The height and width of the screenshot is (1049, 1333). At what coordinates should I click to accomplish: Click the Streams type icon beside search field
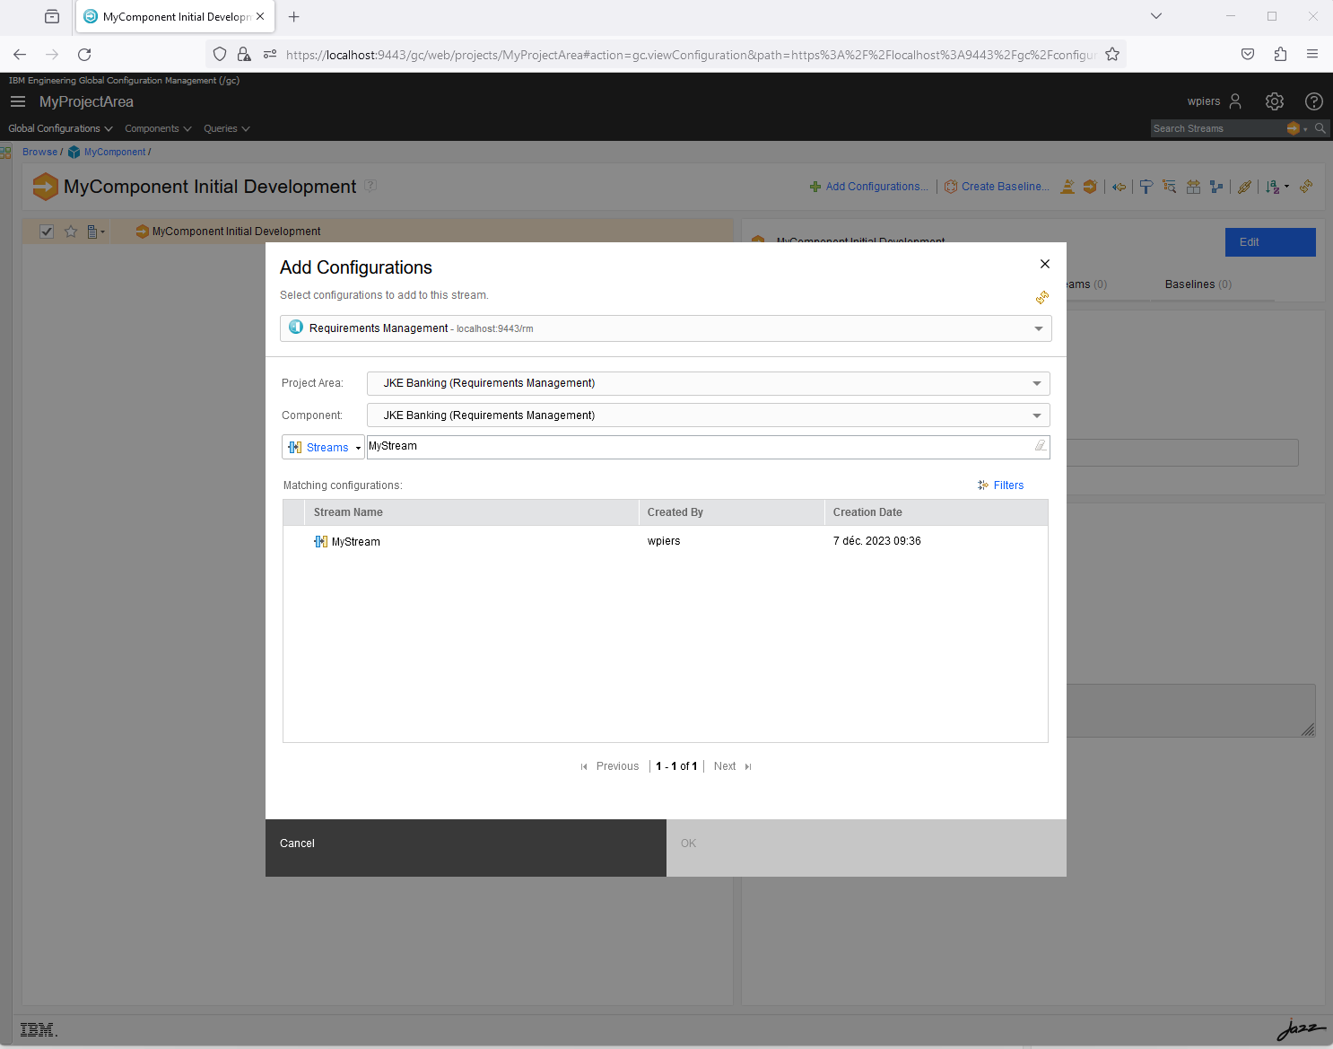pyautogui.click(x=295, y=447)
